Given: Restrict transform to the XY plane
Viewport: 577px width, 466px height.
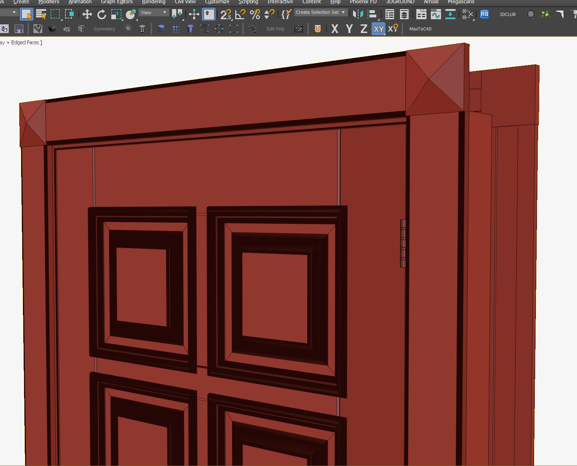Looking at the screenshot, I should [378, 29].
